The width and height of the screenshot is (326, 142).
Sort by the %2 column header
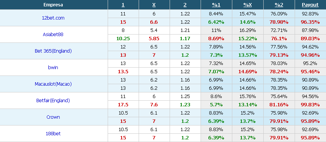point(279,5)
